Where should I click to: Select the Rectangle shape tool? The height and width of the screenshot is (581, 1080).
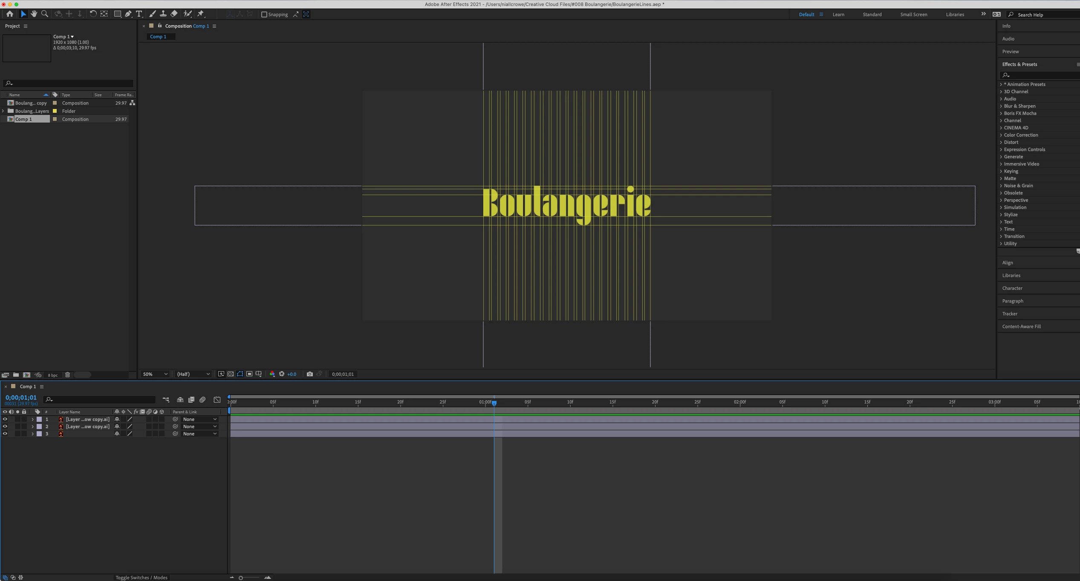[x=117, y=14]
